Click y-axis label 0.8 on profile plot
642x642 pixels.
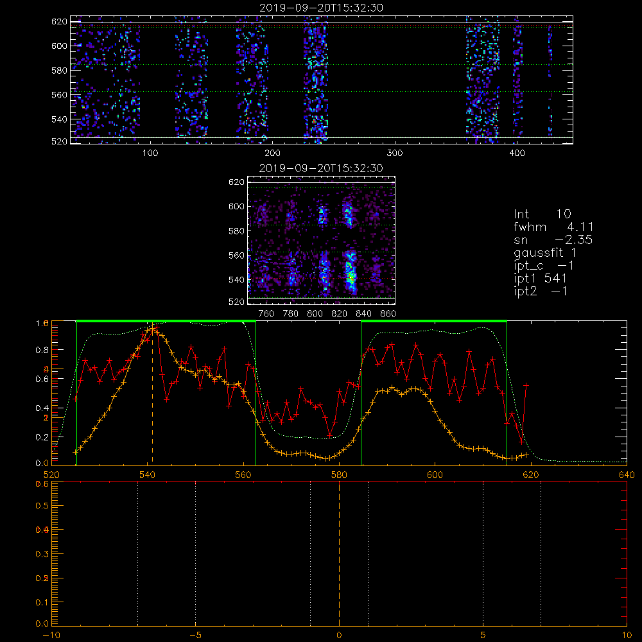42,350
